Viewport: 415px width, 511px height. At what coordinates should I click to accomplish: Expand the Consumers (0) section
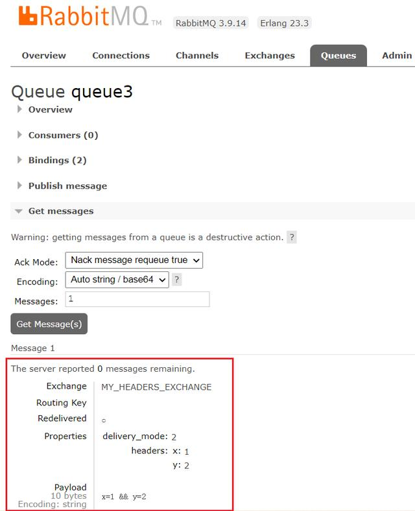pos(63,135)
